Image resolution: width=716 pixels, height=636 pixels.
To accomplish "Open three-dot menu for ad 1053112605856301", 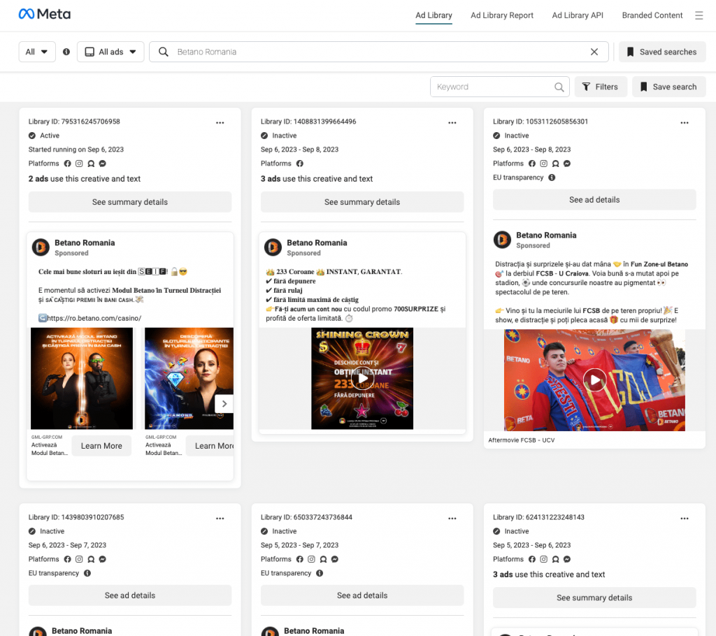I will [x=684, y=123].
